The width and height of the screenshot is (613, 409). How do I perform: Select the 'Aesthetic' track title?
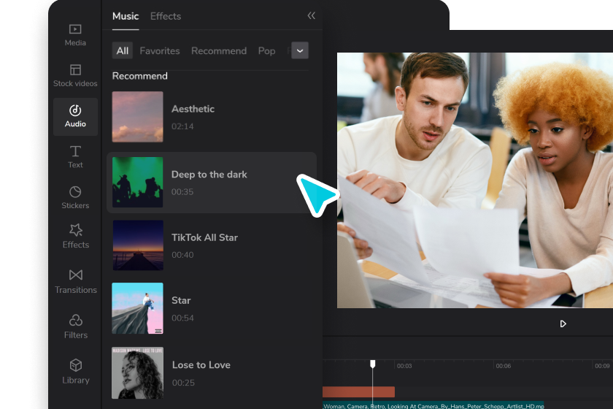click(x=193, y=109)
